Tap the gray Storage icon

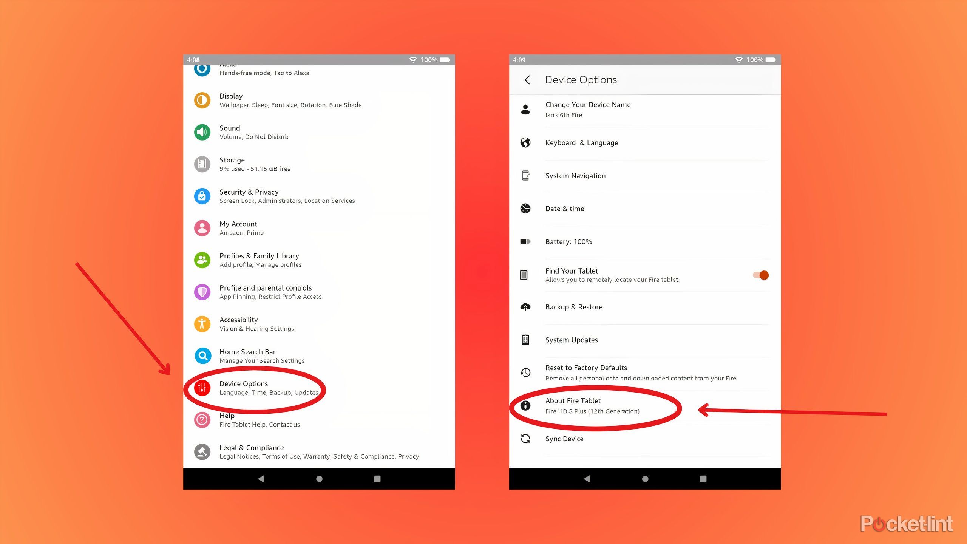(x=202, y=164)
